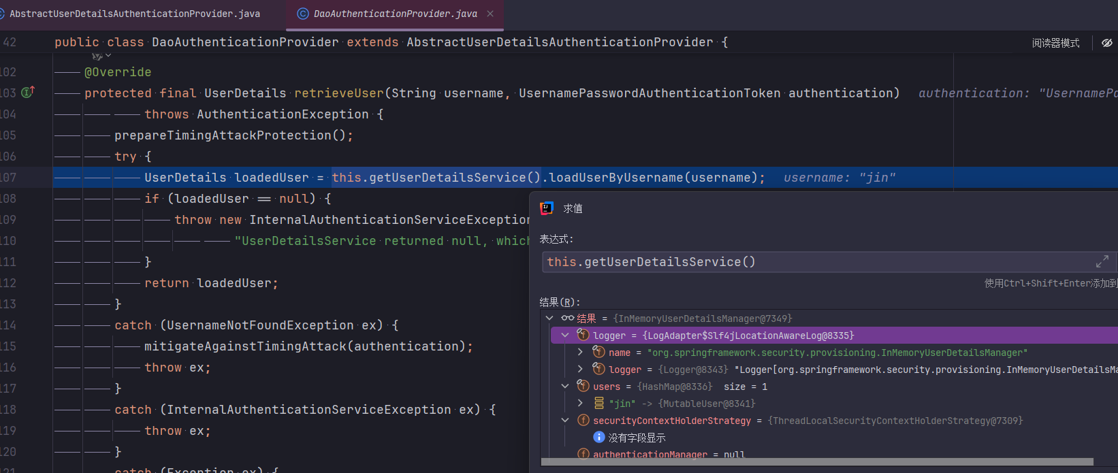1118x473 pixels.
Task: Click the 阅读器模式 reader mode label
Action: [1055, 43]
